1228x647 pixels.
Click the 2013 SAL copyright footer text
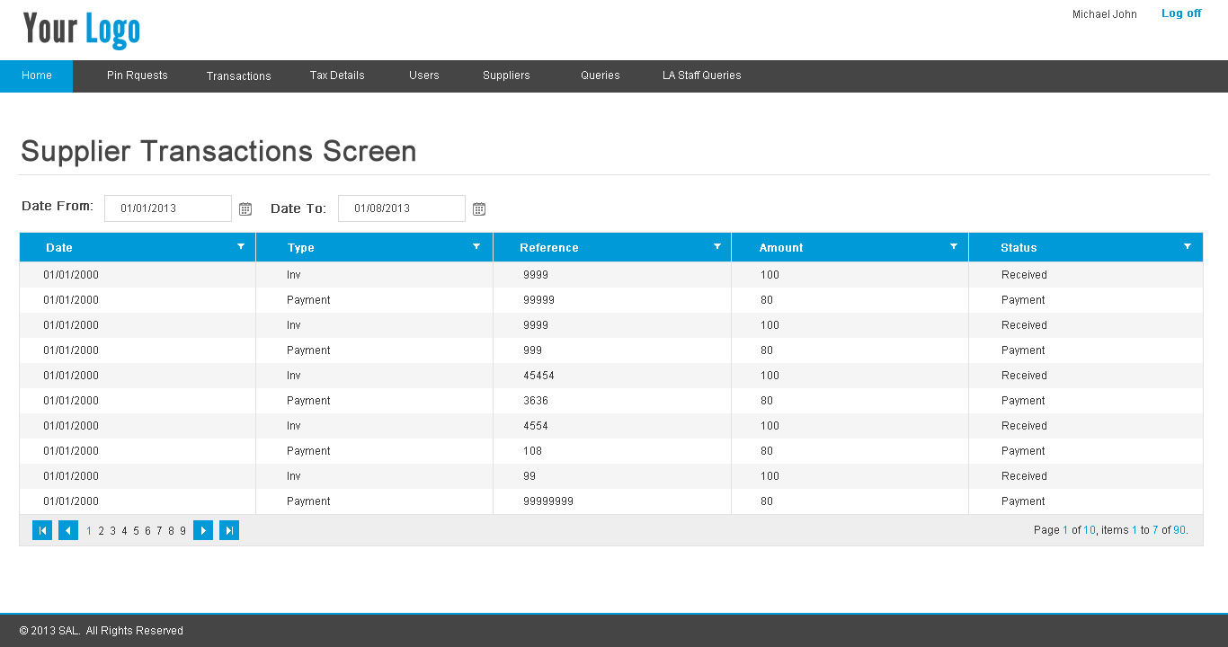coord(101,631)
